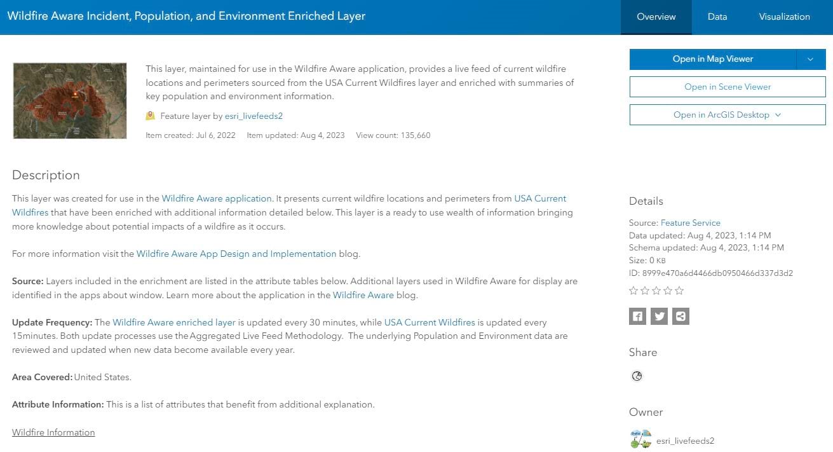833x452 pixels.
Task: Open USA Current Wildfires link in Update Frequency
Action: [430, 322]
